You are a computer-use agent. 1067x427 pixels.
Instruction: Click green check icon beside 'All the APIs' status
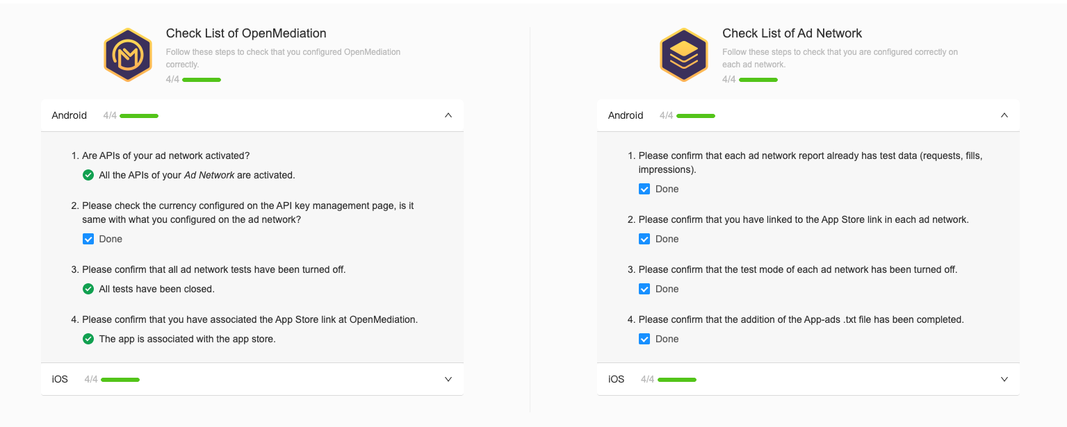(88, 175)
